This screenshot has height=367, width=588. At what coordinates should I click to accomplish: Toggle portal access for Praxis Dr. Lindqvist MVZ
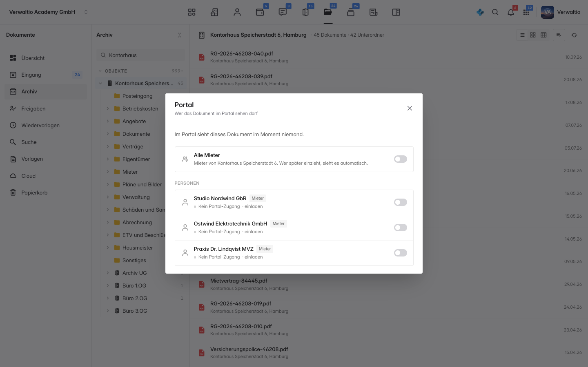coord(401,253)
